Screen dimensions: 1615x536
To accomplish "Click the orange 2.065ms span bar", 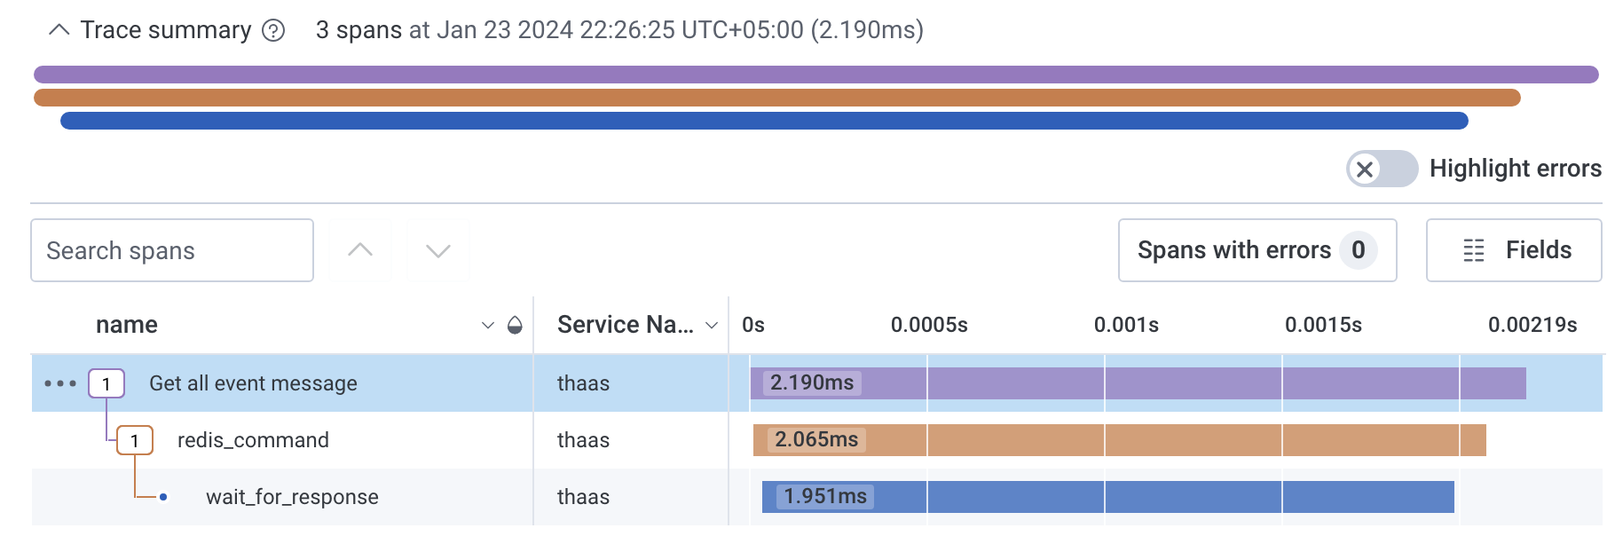I will (x=1120, y=440).
